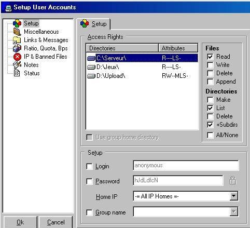Open the Home IP dropdown arrow
This screenshot has width=250, height=228.
point(234,196)
